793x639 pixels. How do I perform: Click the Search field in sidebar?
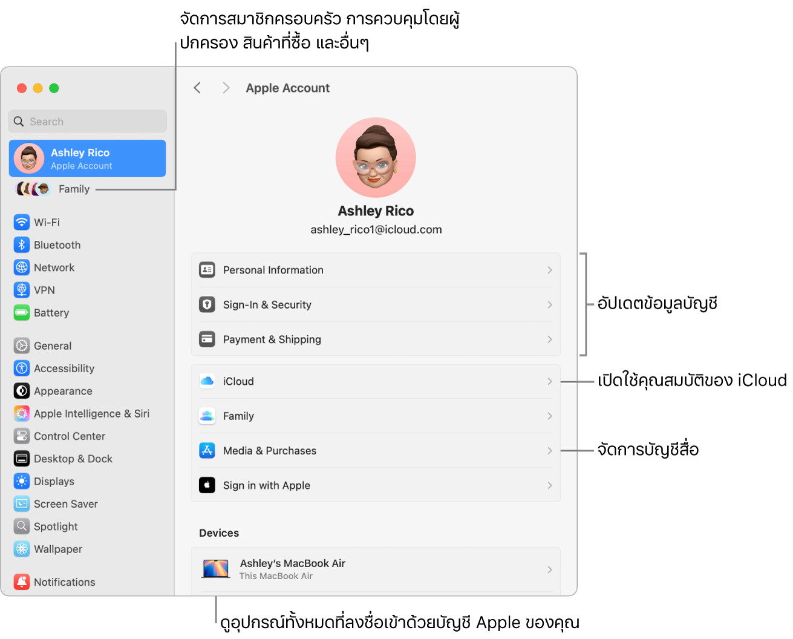88,121
